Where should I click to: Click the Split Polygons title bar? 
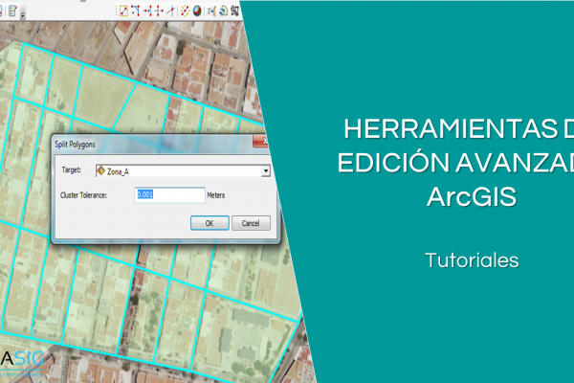(143, 143)
